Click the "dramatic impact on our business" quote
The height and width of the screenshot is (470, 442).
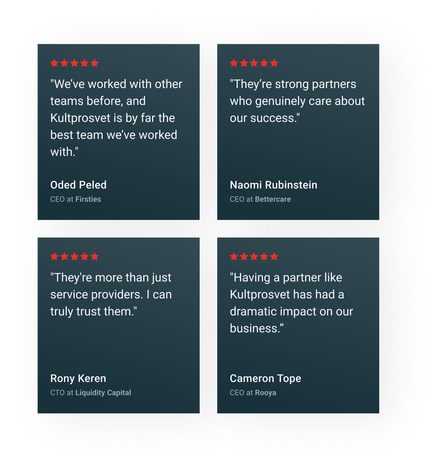pos(291,303)
